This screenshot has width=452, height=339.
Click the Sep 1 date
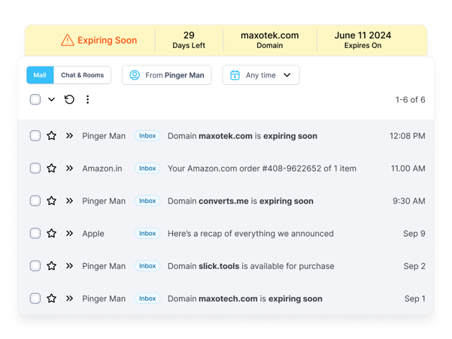[415, 298]
